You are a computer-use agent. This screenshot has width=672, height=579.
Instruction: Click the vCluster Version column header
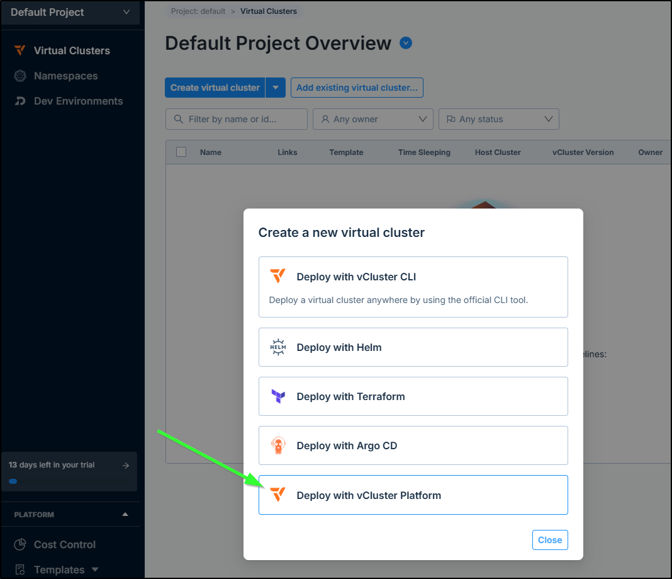coord(583,152)
